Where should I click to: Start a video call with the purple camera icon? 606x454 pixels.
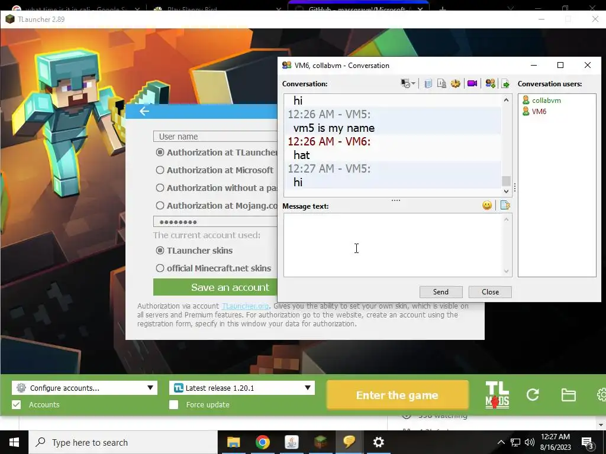(472, 84)
